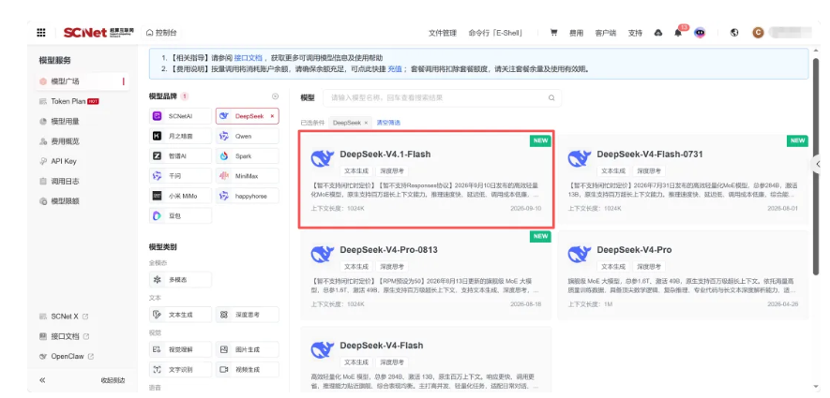Toggle the 深度思考 category filter
Viewport: 830px width, 398px height.
pos(248,315)
